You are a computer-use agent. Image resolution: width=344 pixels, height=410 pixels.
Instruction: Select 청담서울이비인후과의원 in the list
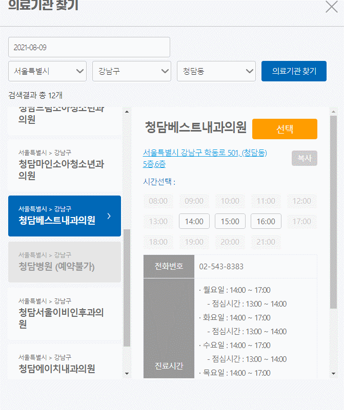pyautogui.click(x=65, y=313)
